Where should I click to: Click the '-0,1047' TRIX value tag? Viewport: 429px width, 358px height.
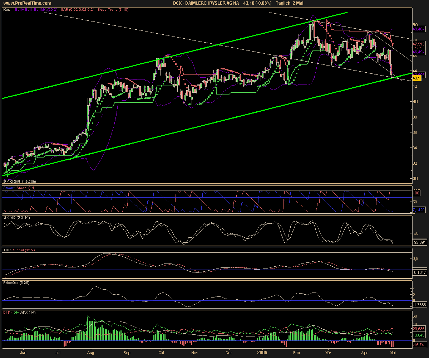(419, 273)
